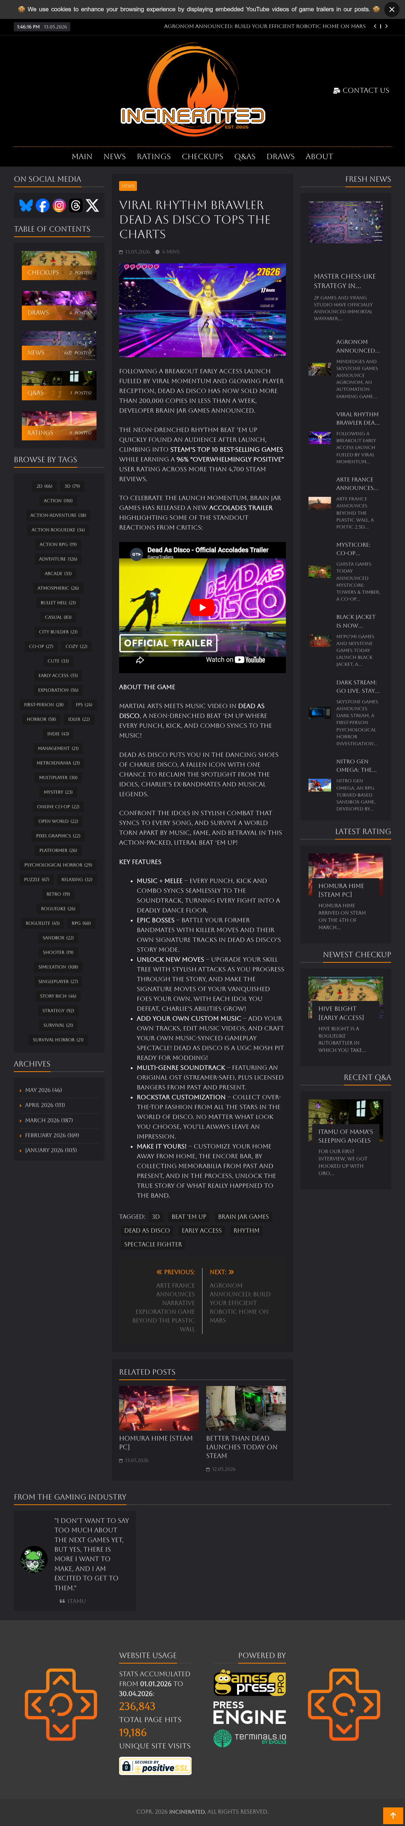Click the orange News category badge
The width and height of the screenshot is (405, 1826).
[128, 186]
